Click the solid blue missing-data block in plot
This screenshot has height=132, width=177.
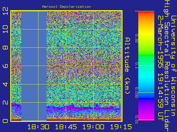(34, 66)
